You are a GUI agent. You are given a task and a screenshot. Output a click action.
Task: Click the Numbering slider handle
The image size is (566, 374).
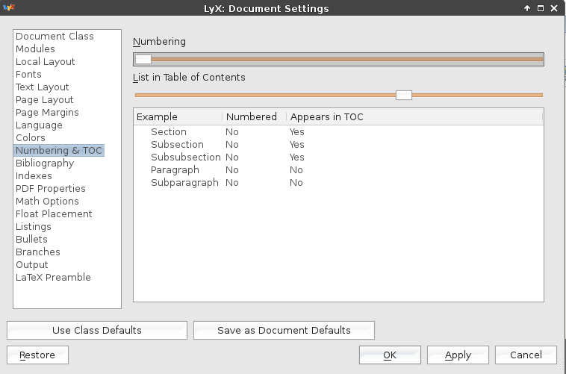(x=143, y=59)
